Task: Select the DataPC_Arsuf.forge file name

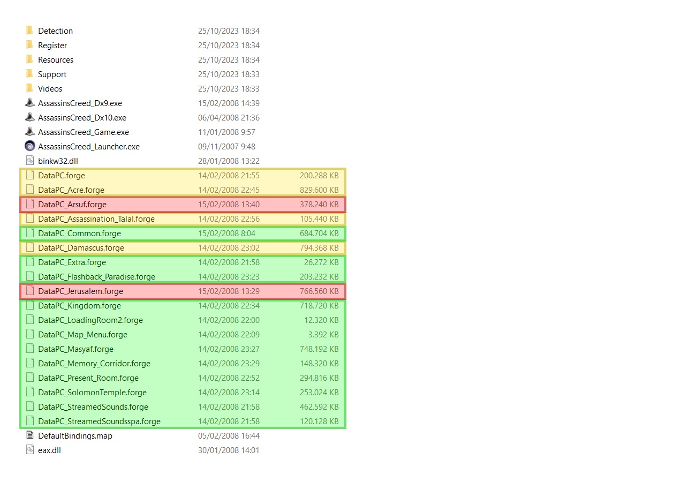Action: pos(72,205)
